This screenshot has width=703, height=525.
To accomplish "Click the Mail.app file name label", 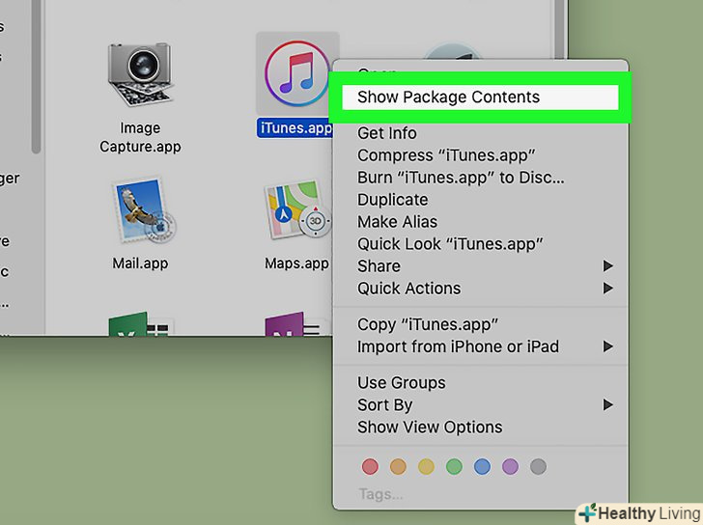I will pyautogui.click(x=140, y=263).
